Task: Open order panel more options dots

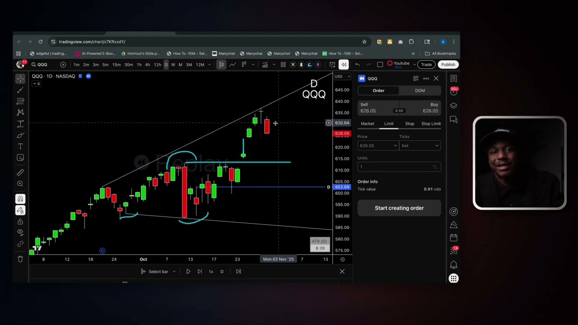Action: pyautogui.click(x=426, y=79)
